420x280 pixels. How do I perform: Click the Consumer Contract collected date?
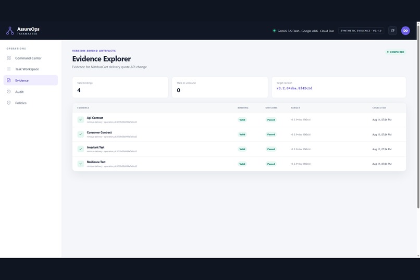pyautogui.click(x=381, y=135)
